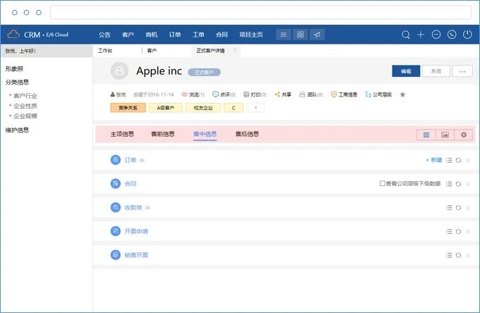The image size is (480, 313).
Task: Click the power icon in top bar
Action: tap(467, 35)
